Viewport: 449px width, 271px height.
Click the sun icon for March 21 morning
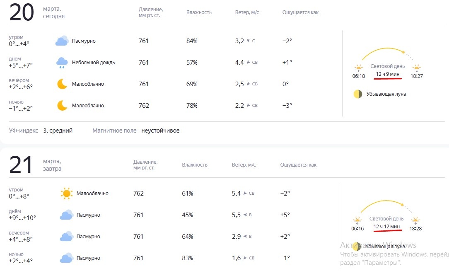66,194
